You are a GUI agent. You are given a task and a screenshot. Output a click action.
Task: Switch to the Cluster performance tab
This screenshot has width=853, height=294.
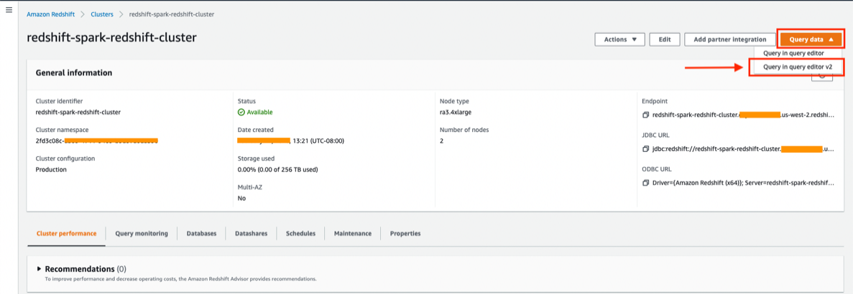pyautogui.click(x=66, y=233)
